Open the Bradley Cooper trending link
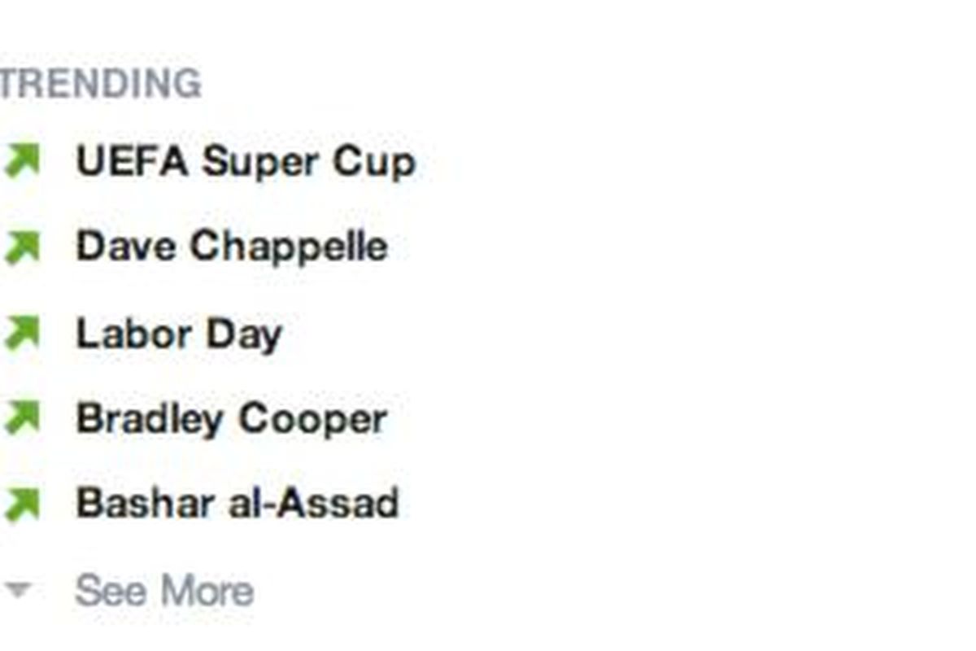The height and width of the screenshot is (651, 976). 231,419
